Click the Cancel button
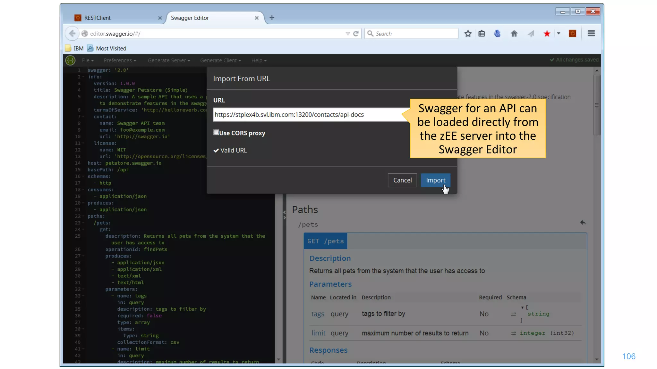Viewport: 657px width, 369px height. pyautogui.click(x=402, y=180)
